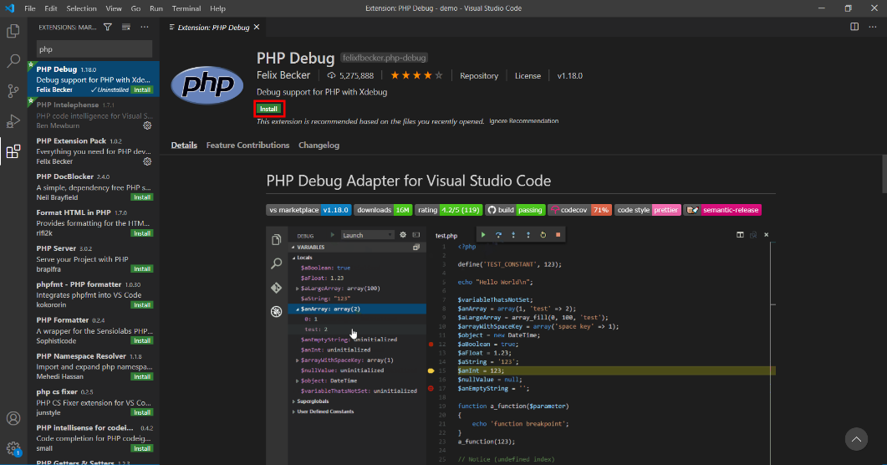Switch to the Details tab
Image resolution: width=887 pixels, height=465 pixels.
(x=184, y=146)
